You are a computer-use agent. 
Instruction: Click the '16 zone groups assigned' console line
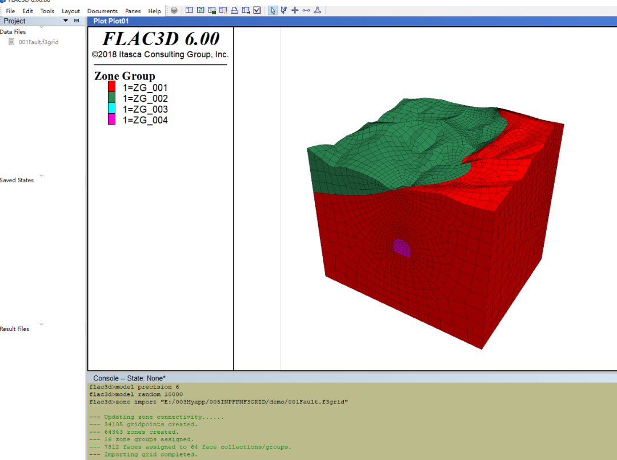[141, 439]
